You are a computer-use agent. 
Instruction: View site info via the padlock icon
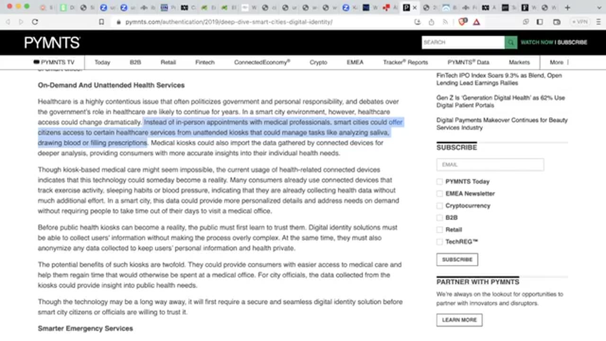[x=118, y=22]
